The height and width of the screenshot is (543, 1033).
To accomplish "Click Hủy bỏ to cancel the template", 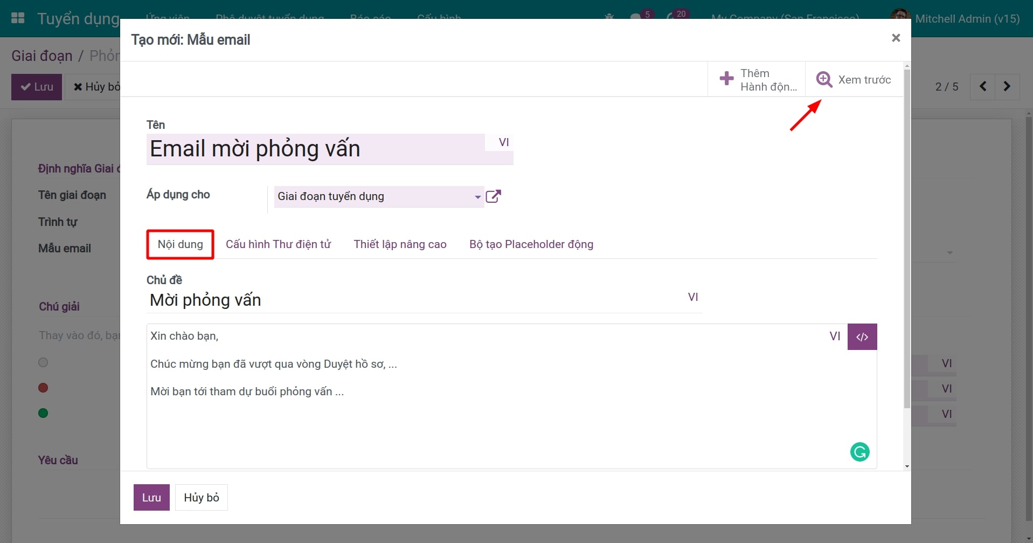I will 201,497.
